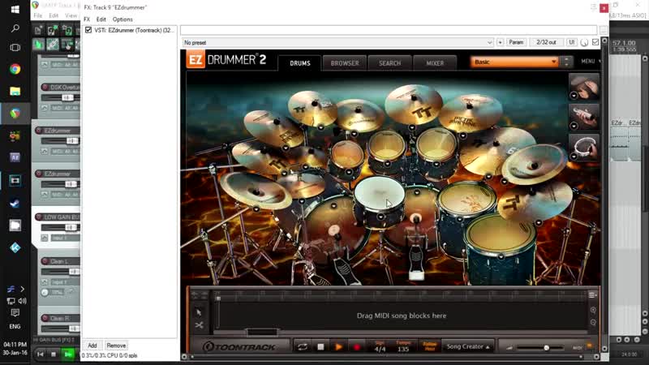
Task: Click the Sign 4/4 time signature field
Action: 380,347
